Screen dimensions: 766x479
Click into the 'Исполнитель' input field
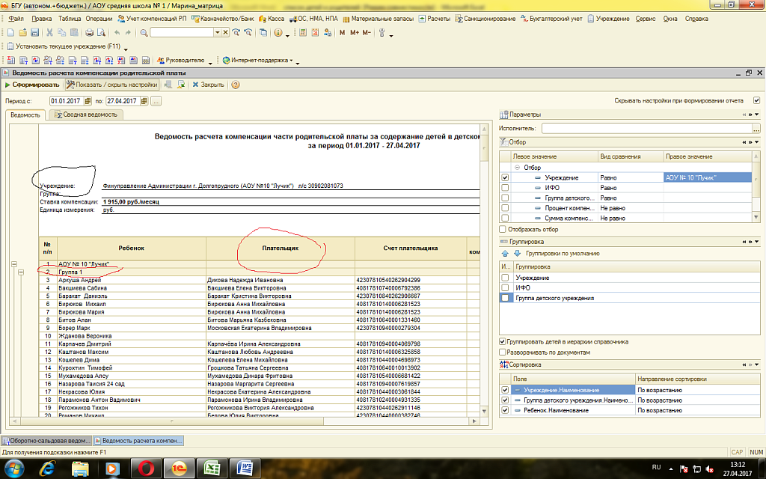(x=646, y=128)
